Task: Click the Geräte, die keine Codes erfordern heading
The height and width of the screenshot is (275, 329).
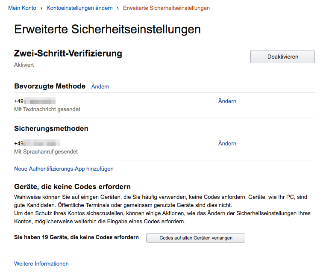Action: click(x=72, y=187)
